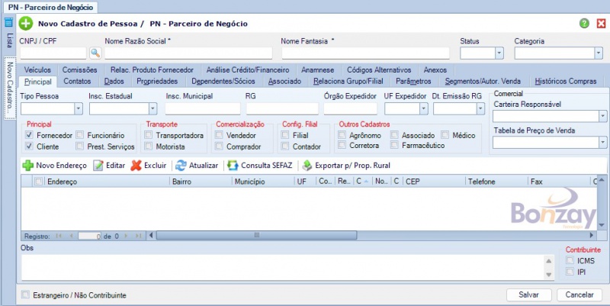Open Consulta SEFAZ lookup

point(232,166)
